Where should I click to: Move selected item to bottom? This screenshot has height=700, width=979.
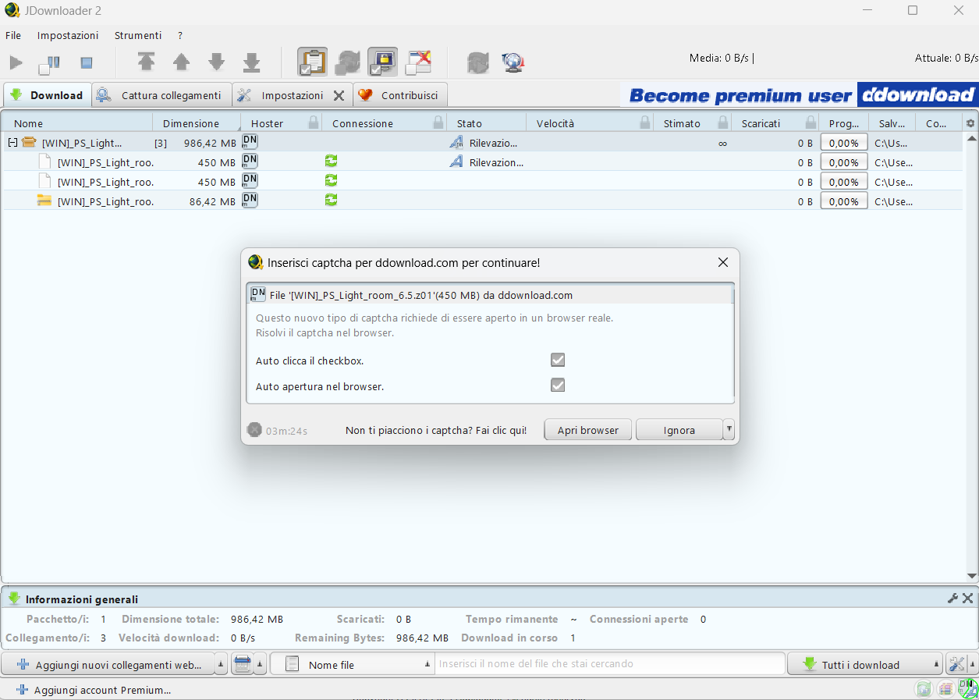click(251, 62)
